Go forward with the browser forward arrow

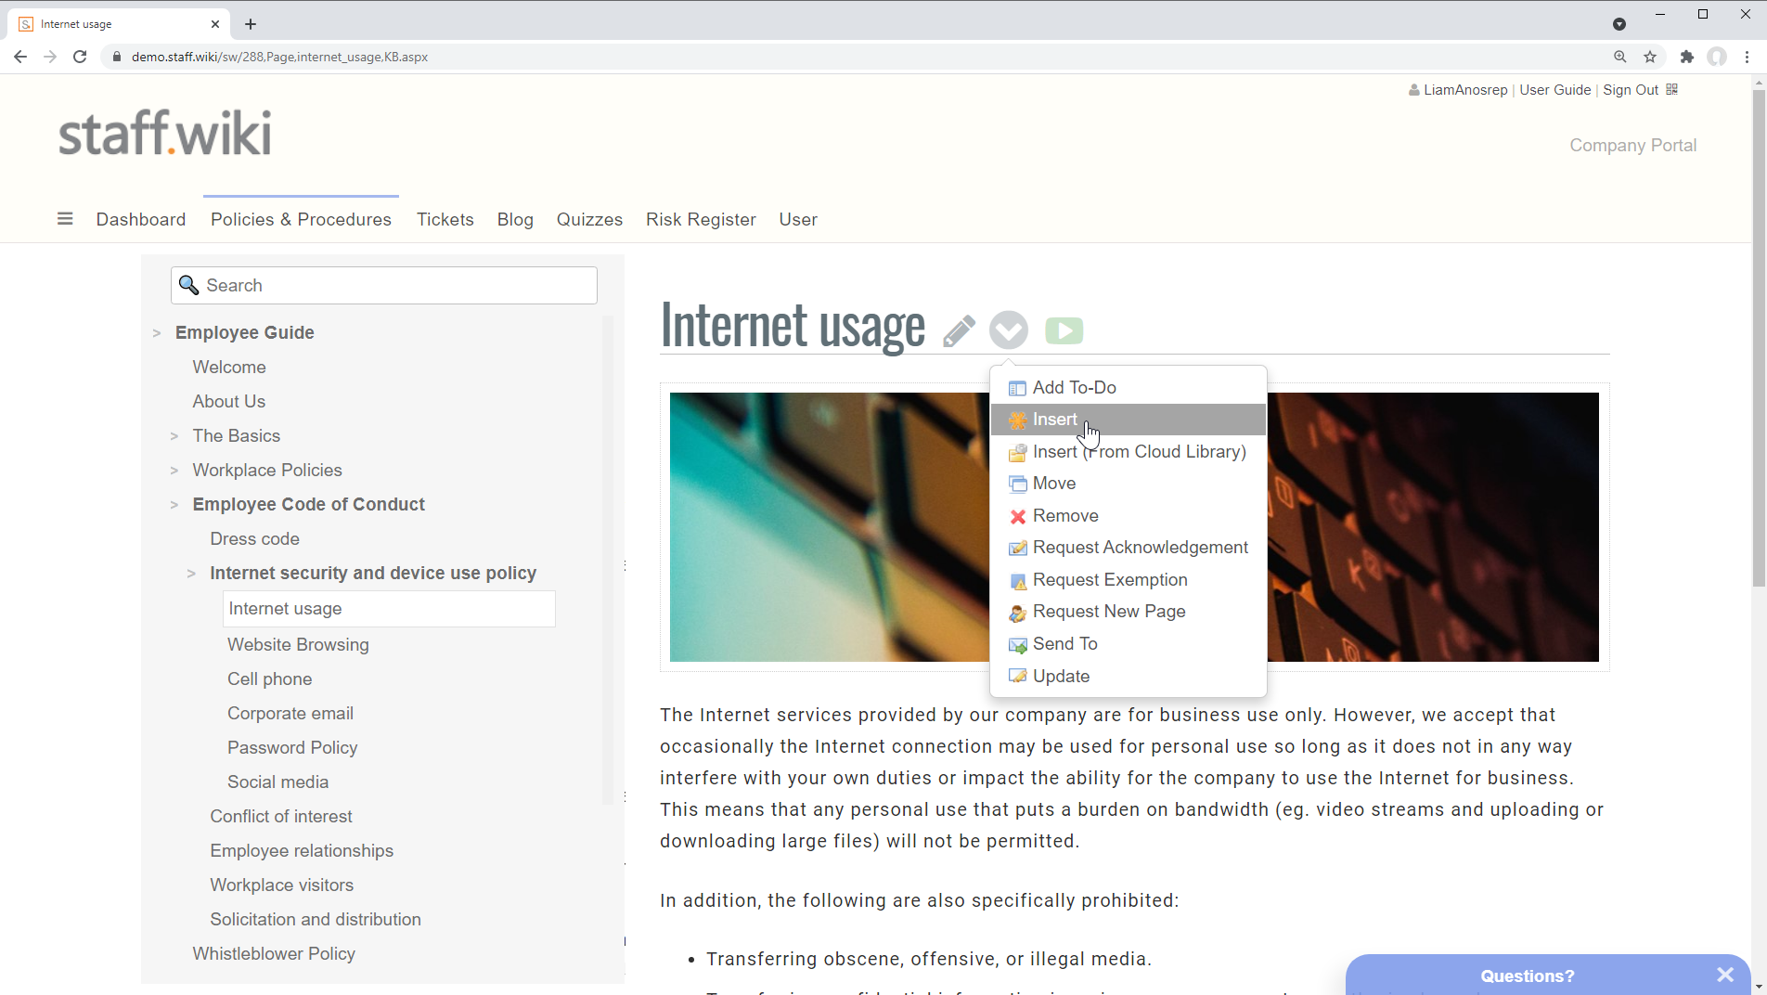coord(50,57)
